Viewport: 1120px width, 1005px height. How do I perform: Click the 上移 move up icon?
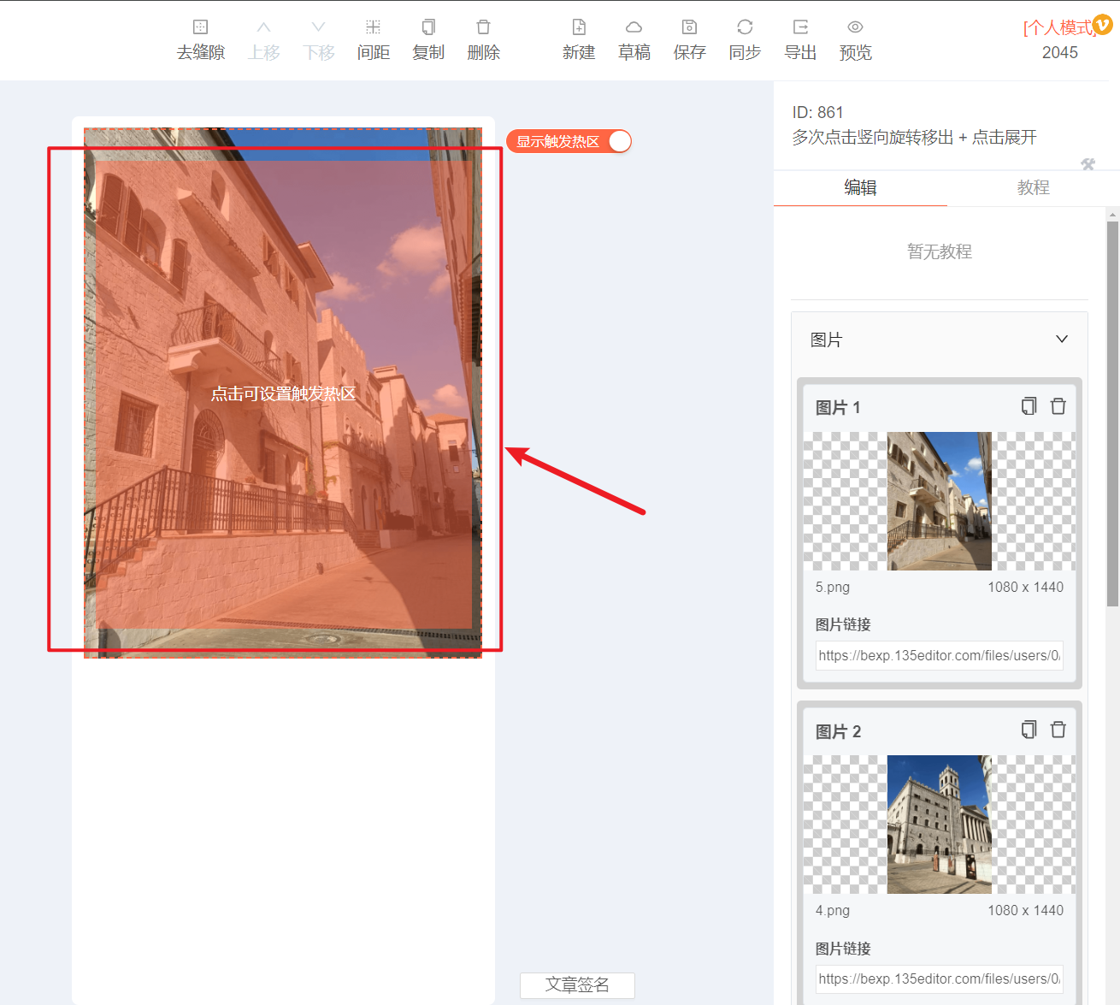263,27
